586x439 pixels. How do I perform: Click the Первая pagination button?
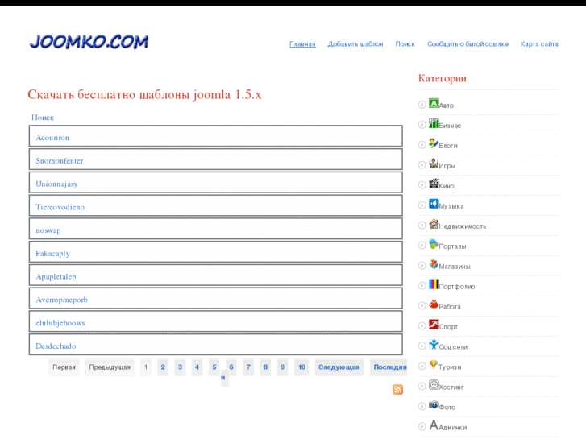click(64, 367)
